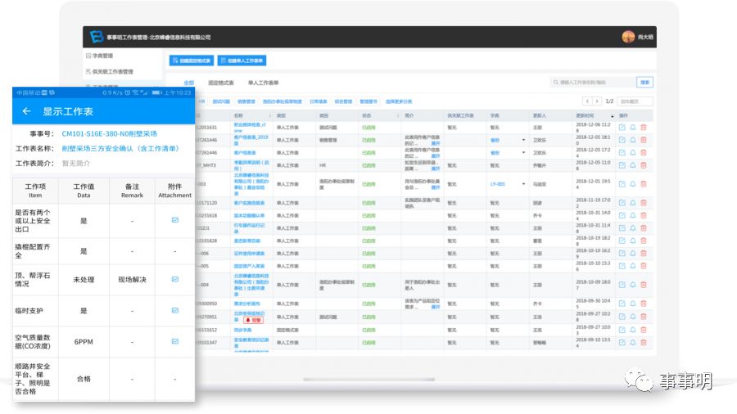Click edit icon for 2018-12-06 row
The image size is (737, 414).
click(622, 128)
